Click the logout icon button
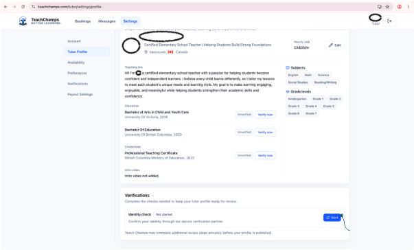This screenshot has width=414, height=250. (389, 21)
